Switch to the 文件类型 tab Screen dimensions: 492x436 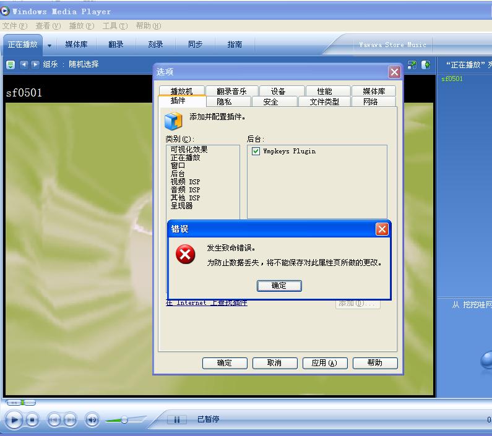(x=324, y=101)
